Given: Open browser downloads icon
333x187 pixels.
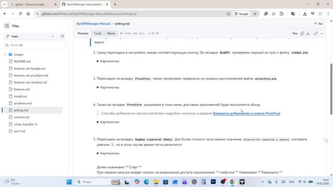Looking at the screenshot, I should tap(305, 14).
